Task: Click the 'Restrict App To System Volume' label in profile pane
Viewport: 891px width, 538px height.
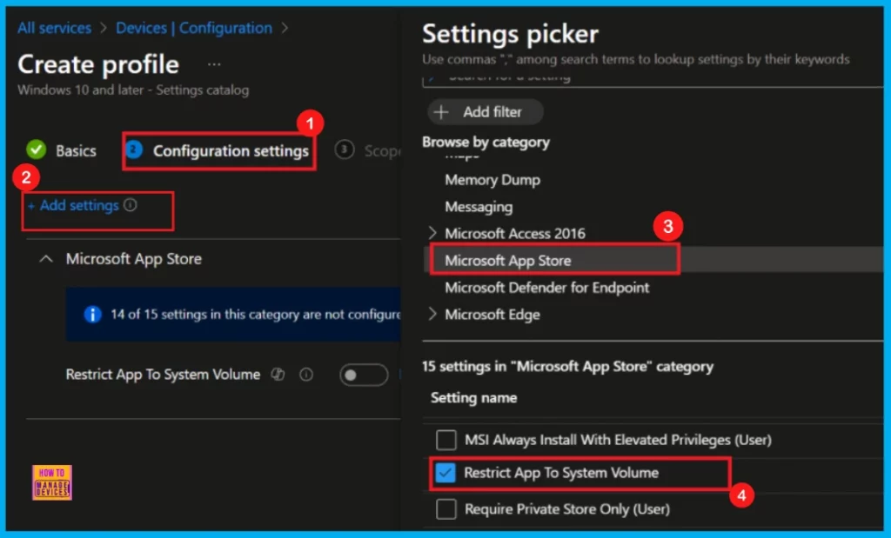Action: tap(163, 375)
